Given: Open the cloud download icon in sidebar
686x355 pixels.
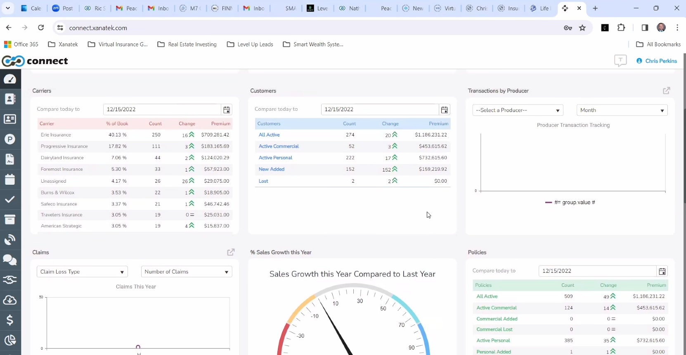Looking at the screenshot, I should point(10,300).
